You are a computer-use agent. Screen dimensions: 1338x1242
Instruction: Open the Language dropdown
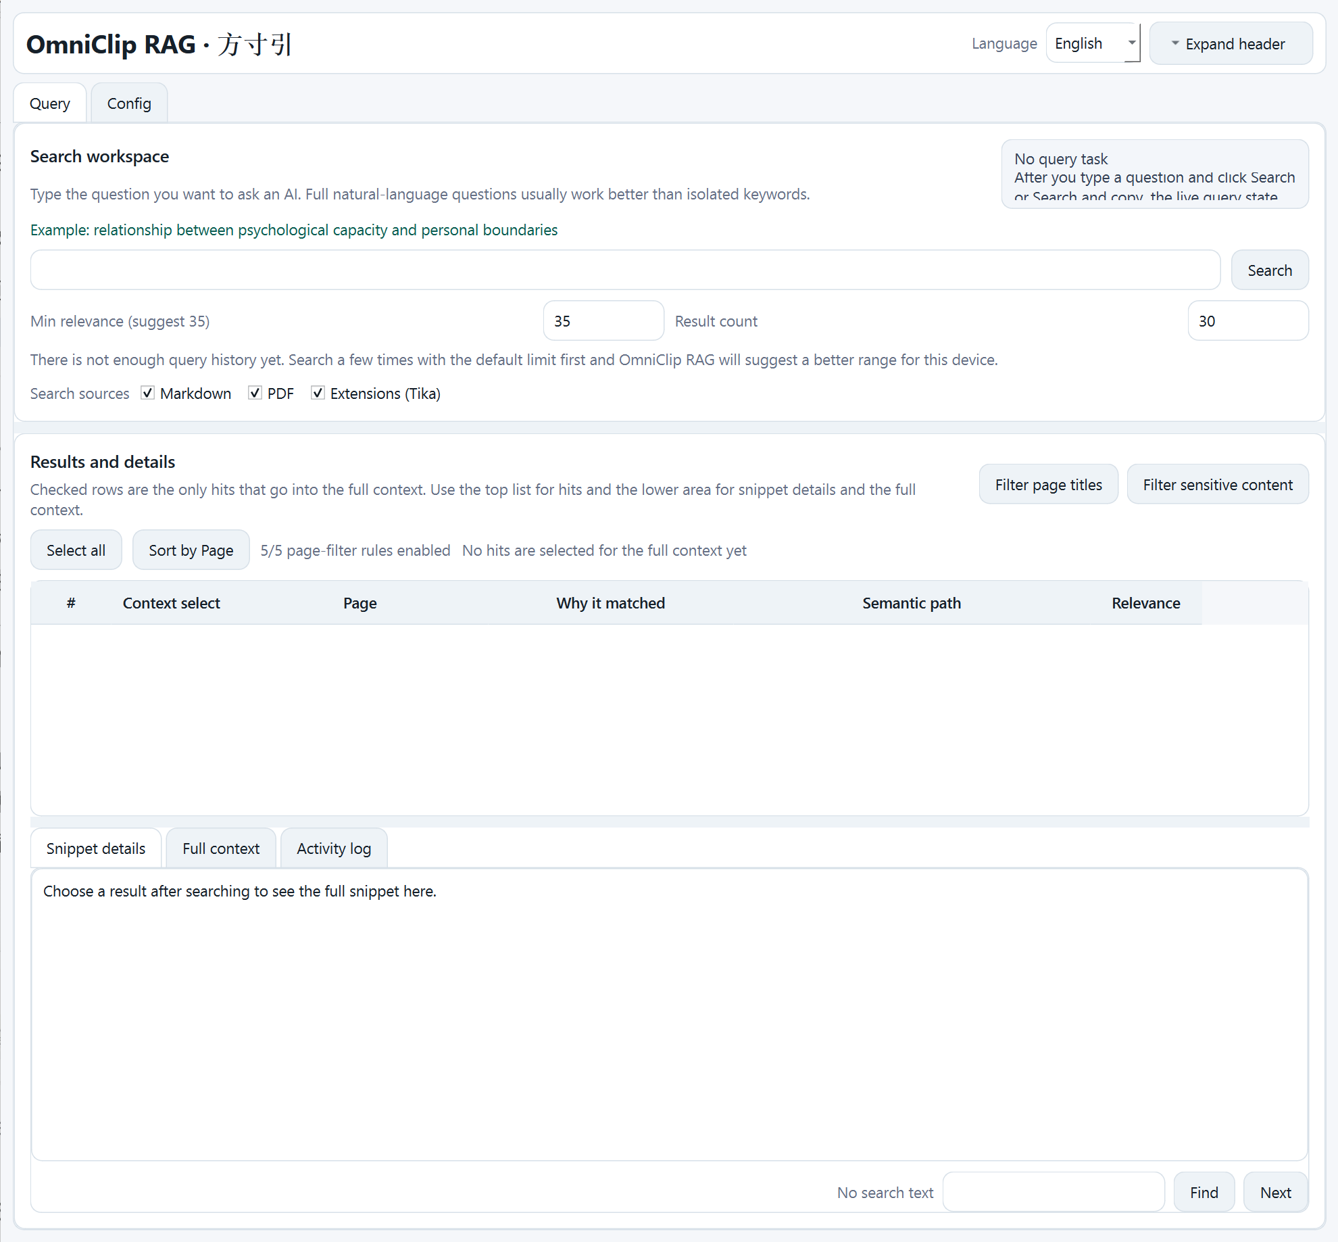1093,44
